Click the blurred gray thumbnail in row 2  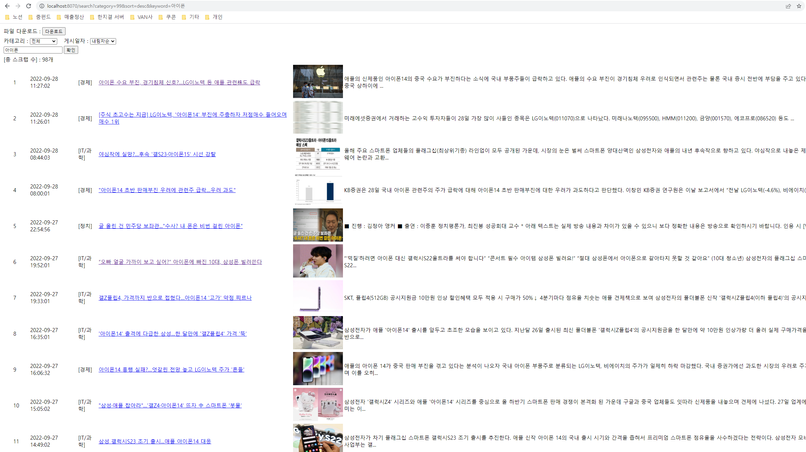[x=318, y=117]
